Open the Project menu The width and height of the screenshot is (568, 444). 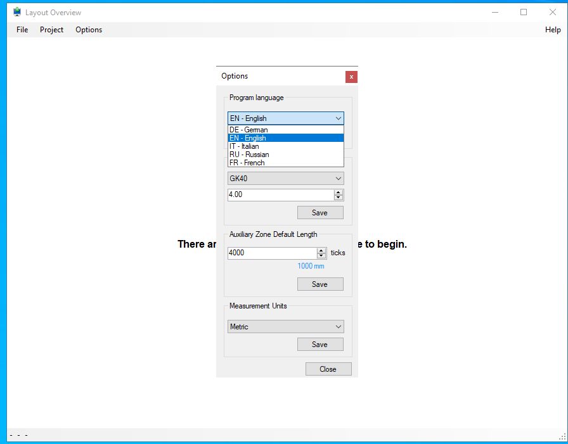click(51, 30)
